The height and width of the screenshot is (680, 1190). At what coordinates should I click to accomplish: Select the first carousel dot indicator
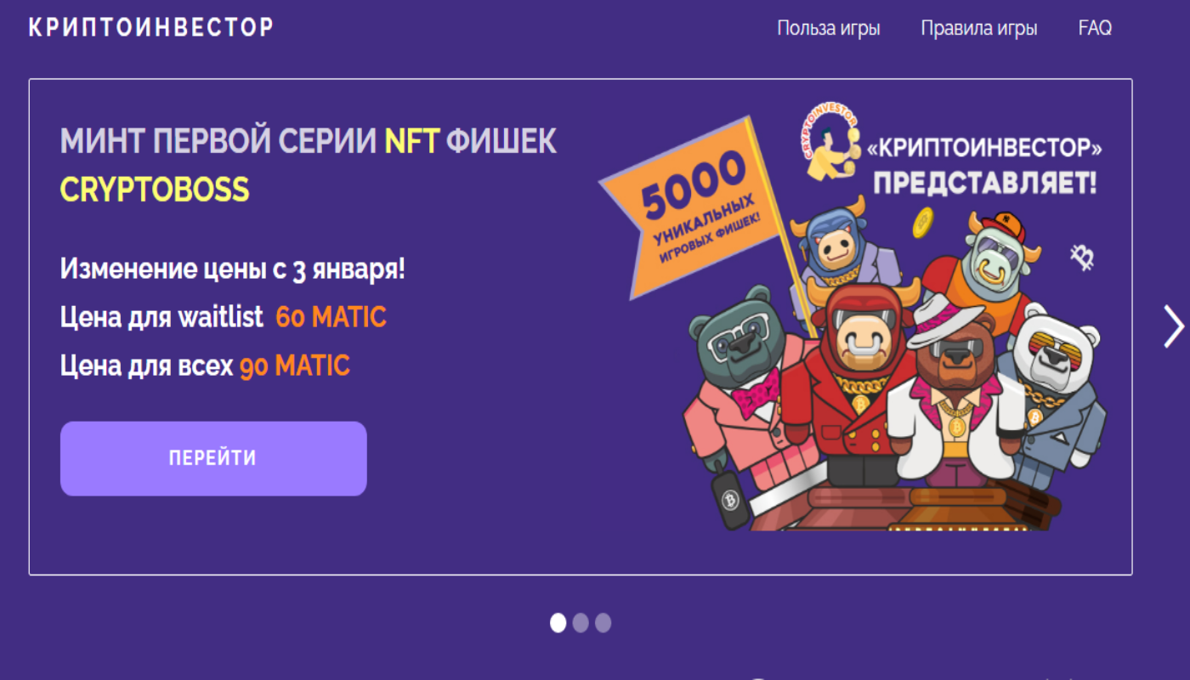click(x=558, y=623)
